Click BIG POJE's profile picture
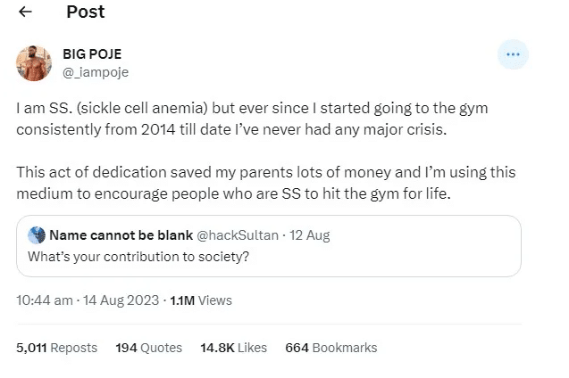Viewport: 569px width, 378px height. 33,62
